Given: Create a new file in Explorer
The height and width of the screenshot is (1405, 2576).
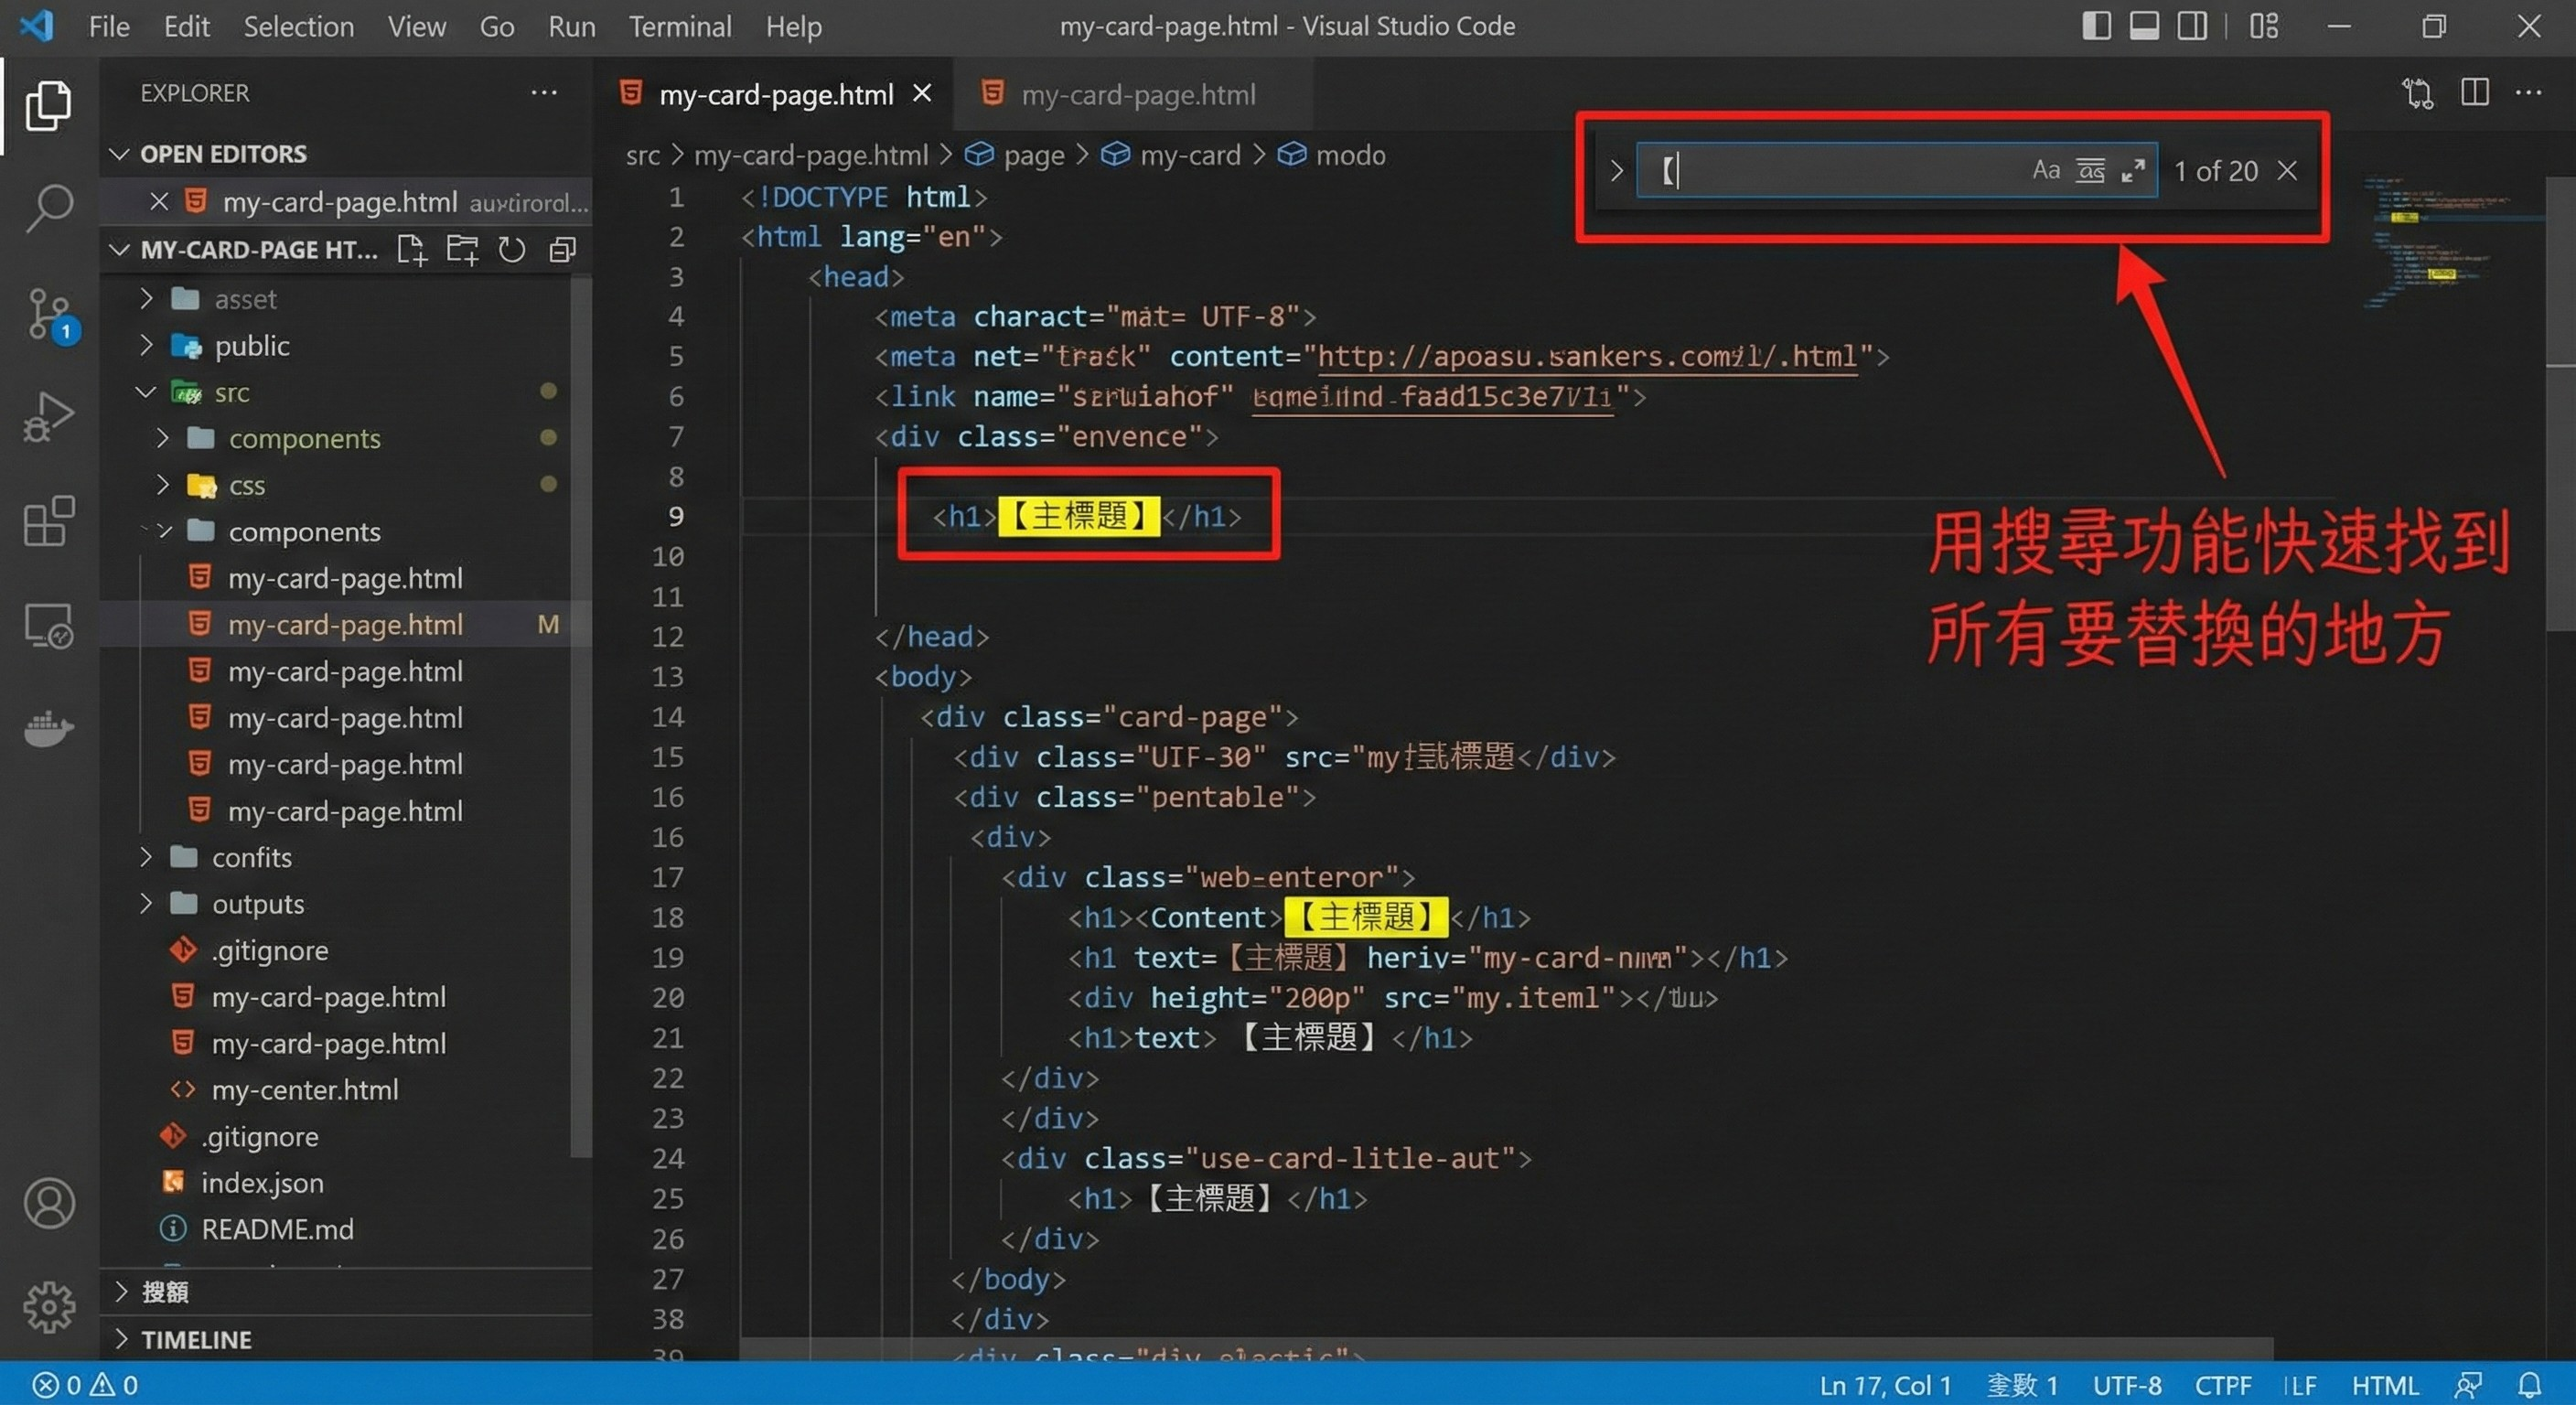Looking at the screenshot, I should click(x=411, y=250).
